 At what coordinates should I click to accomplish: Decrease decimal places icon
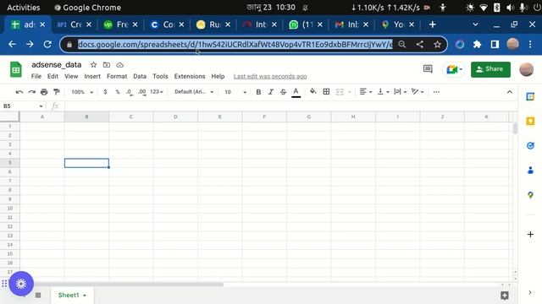click(130, 92)
